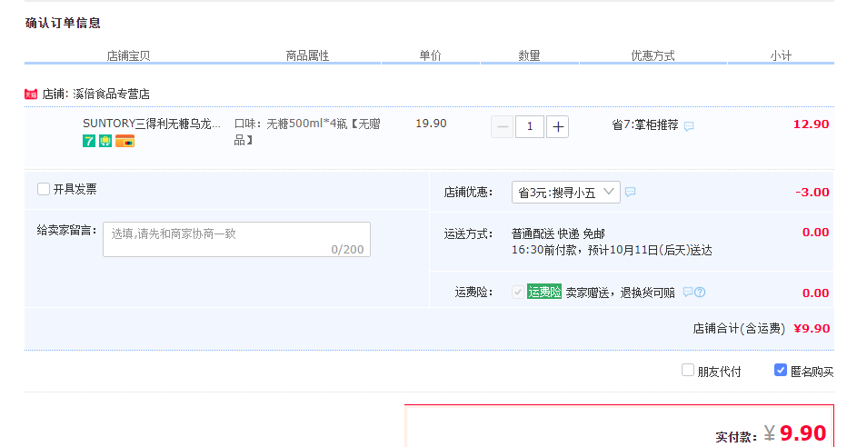Click the shield guarantee badge under product
857x447 pixels.
105,141
